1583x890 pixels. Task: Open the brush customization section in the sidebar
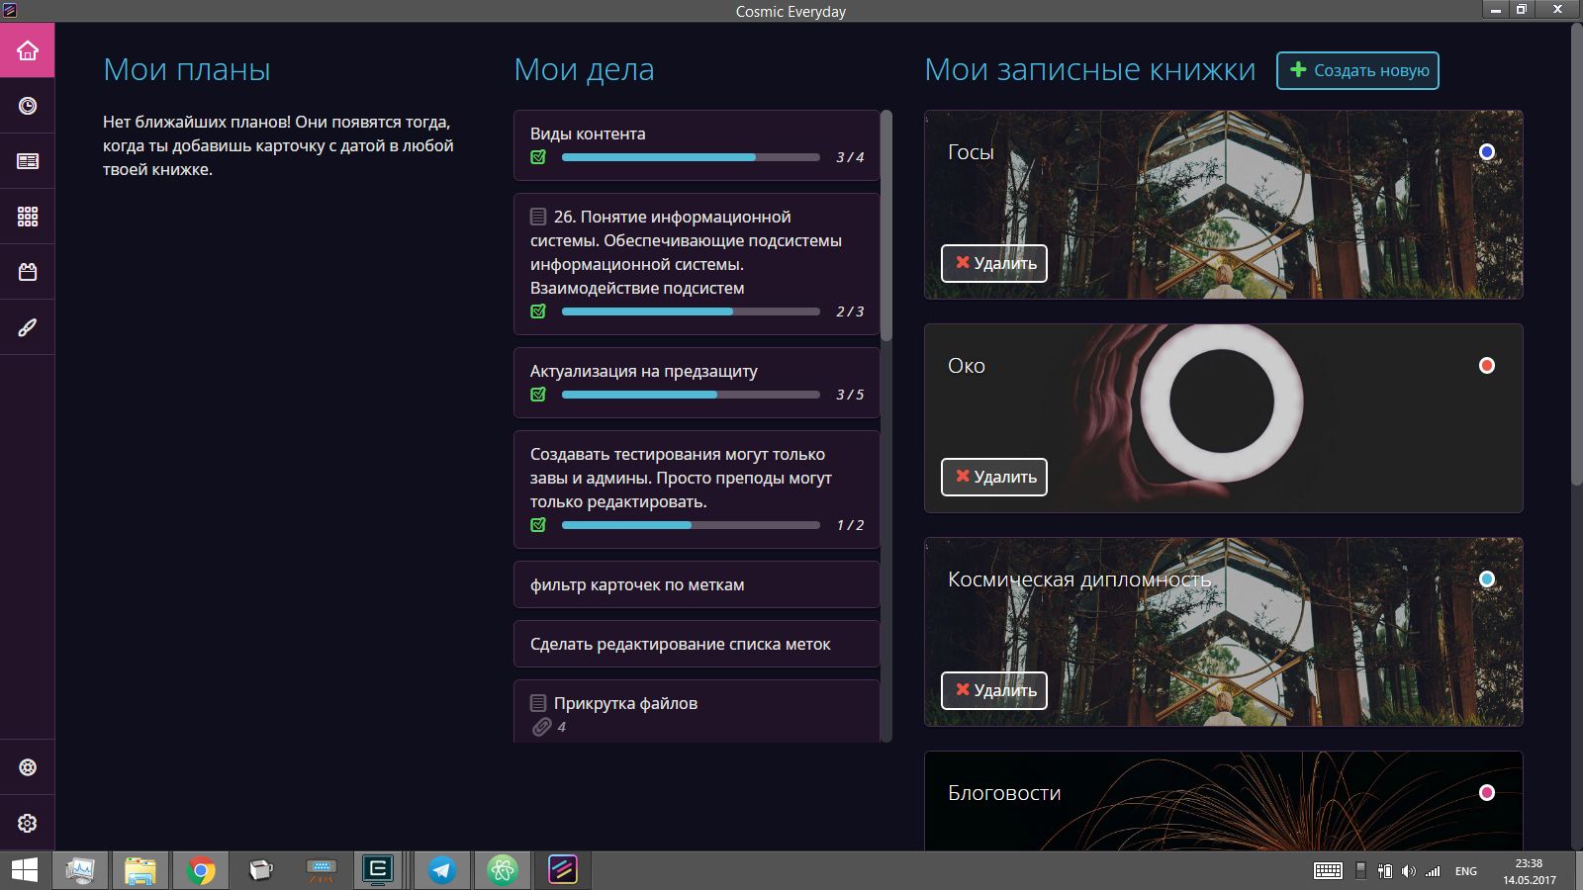28,327
